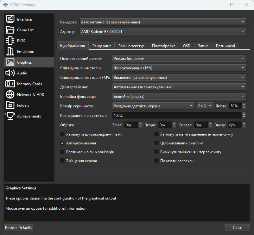Open the Audio speaker icon
The height and width of the screenshot is (235, 254).
click(10, 73)
